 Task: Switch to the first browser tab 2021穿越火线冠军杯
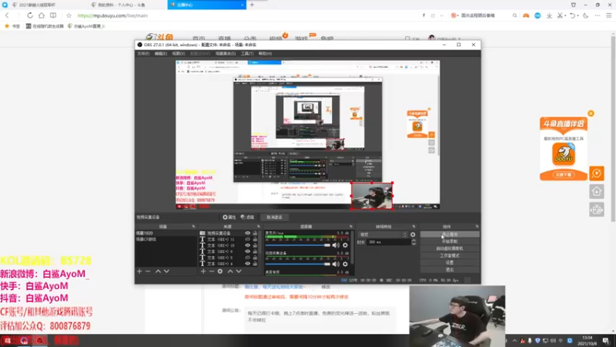[x=45, y=5]
